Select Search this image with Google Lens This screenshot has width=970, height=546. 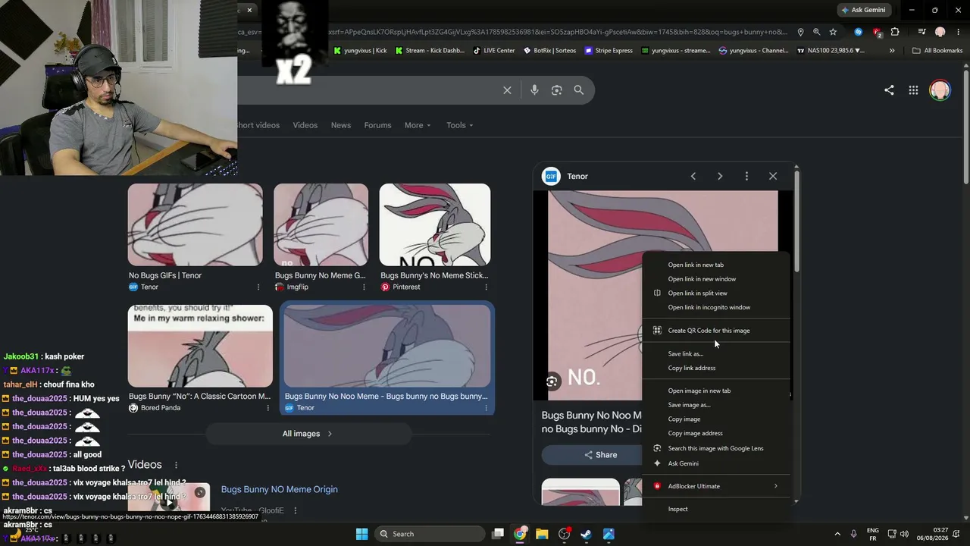pyautogui.click(x=715, y=448)
